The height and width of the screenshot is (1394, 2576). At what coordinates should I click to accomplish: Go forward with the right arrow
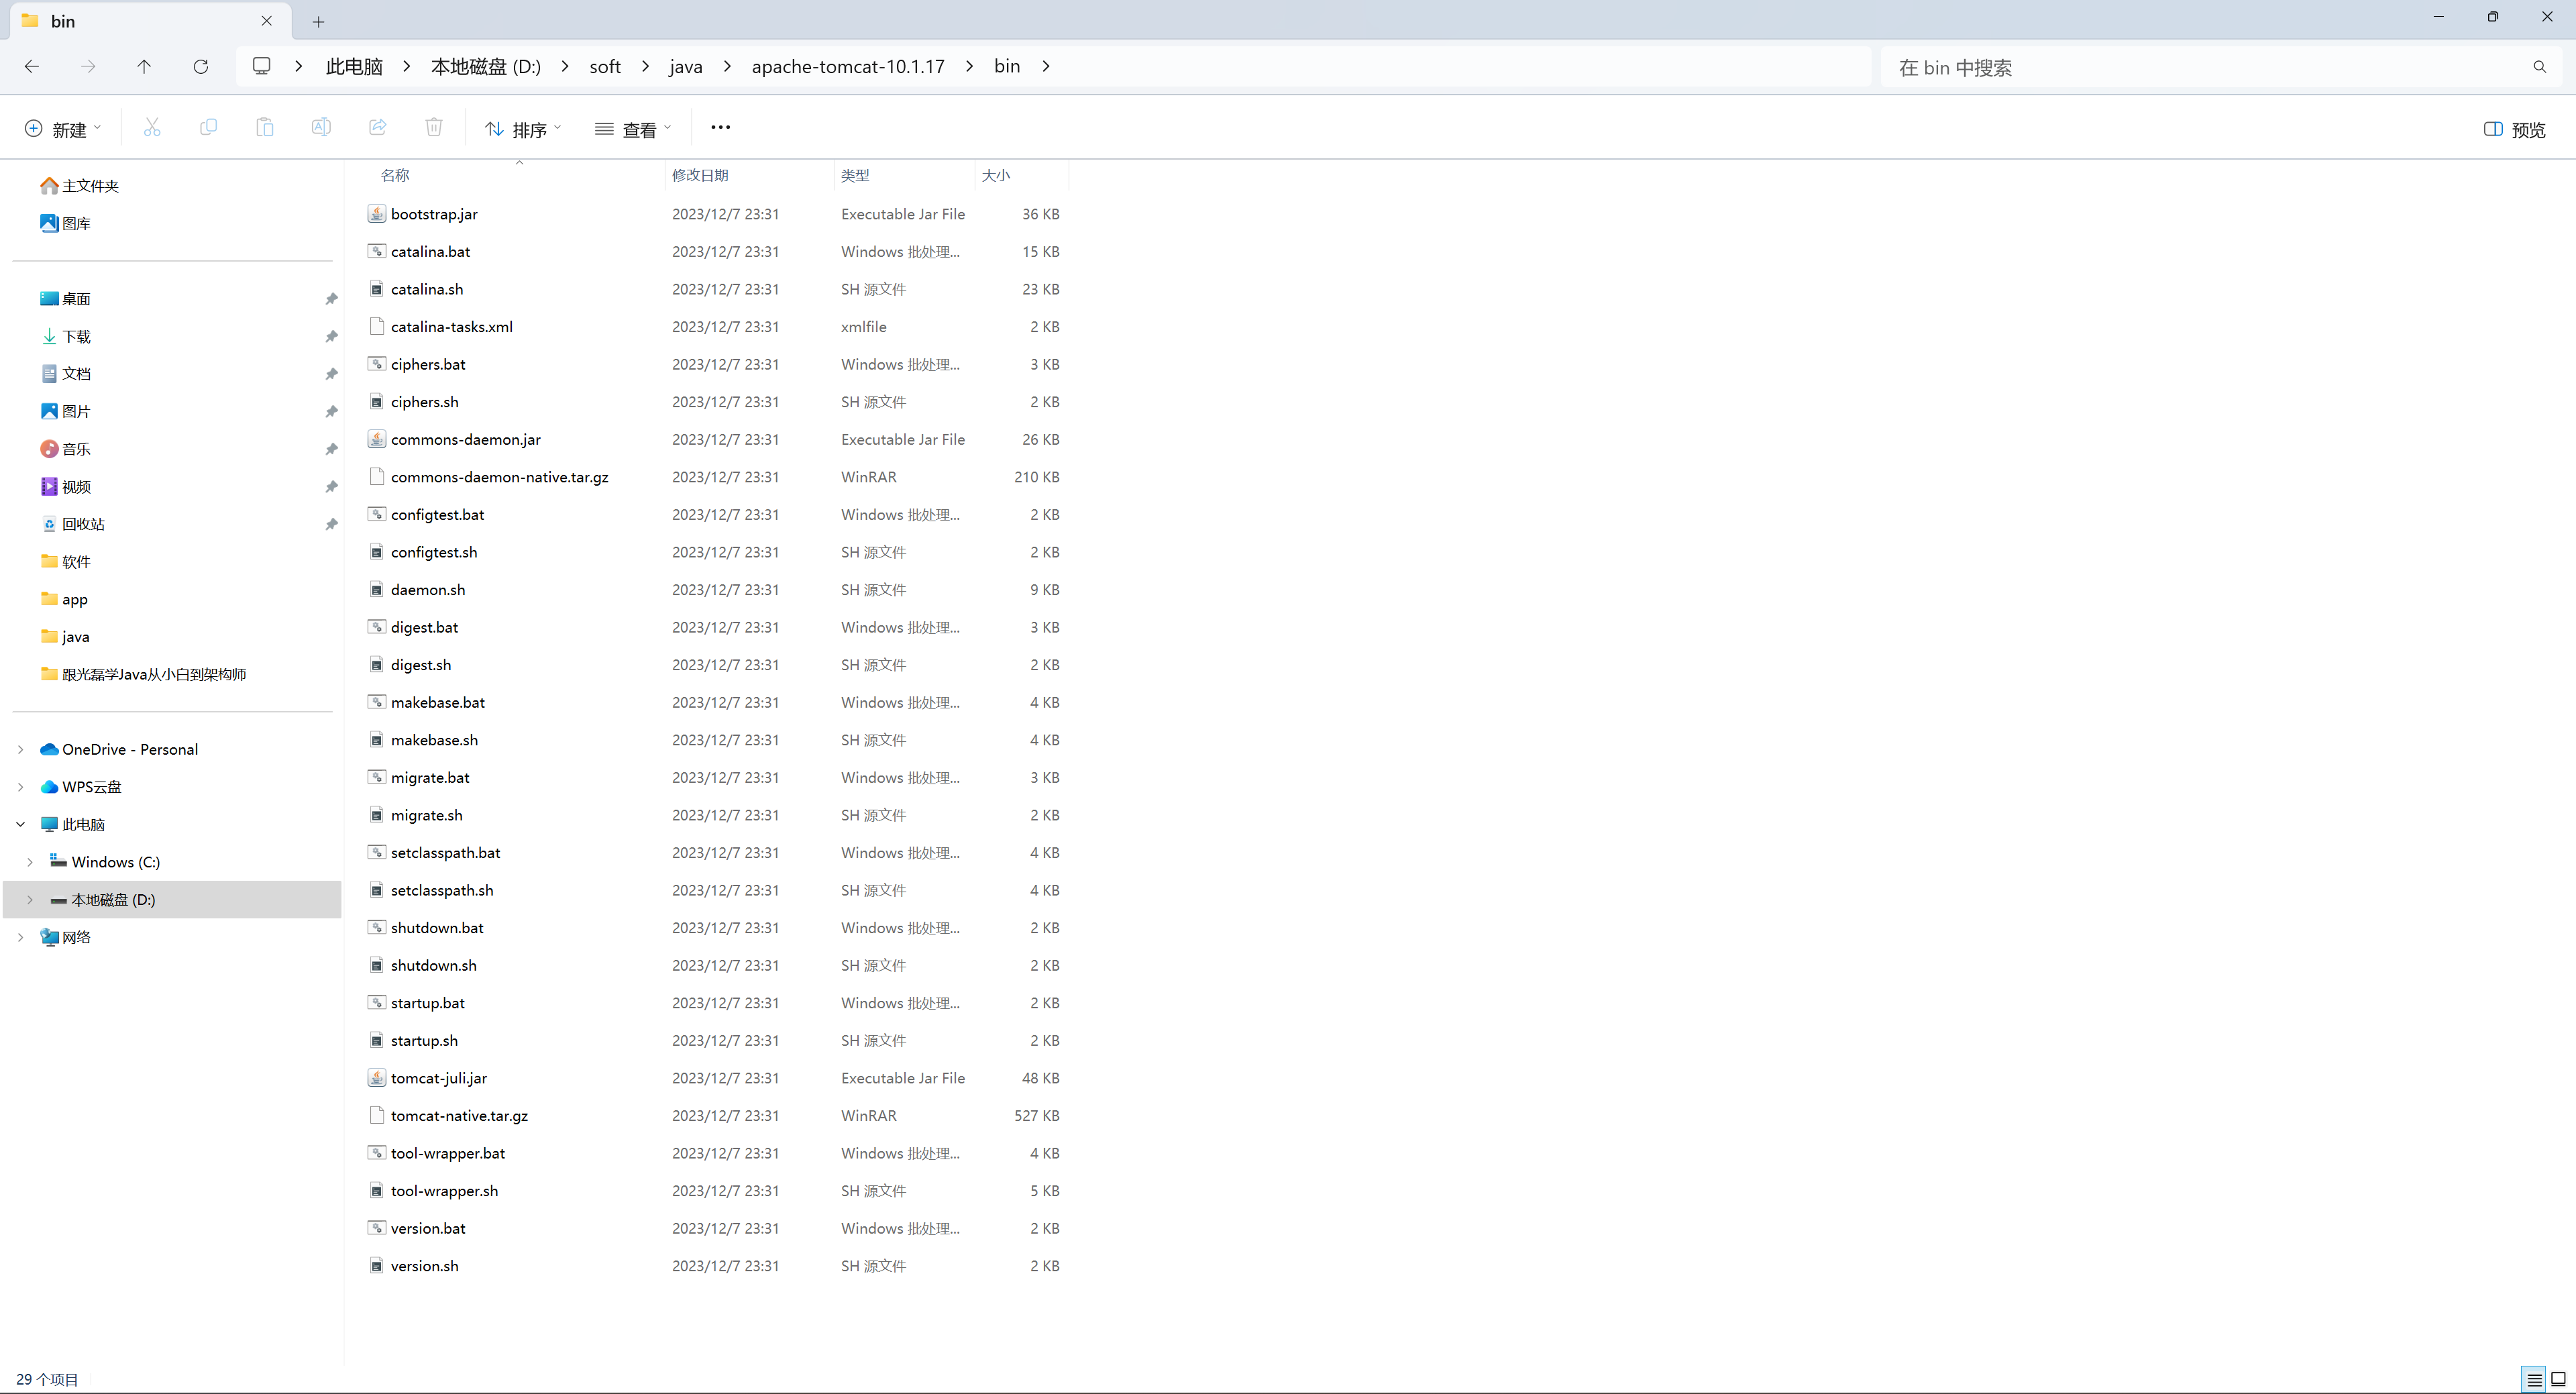point(88,66)
